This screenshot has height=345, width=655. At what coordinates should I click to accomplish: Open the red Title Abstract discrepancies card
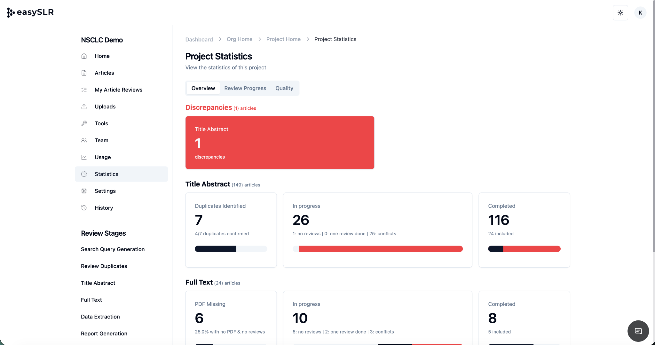tap(280, 143)
